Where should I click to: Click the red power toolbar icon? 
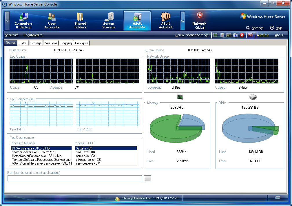click(250, 35)
